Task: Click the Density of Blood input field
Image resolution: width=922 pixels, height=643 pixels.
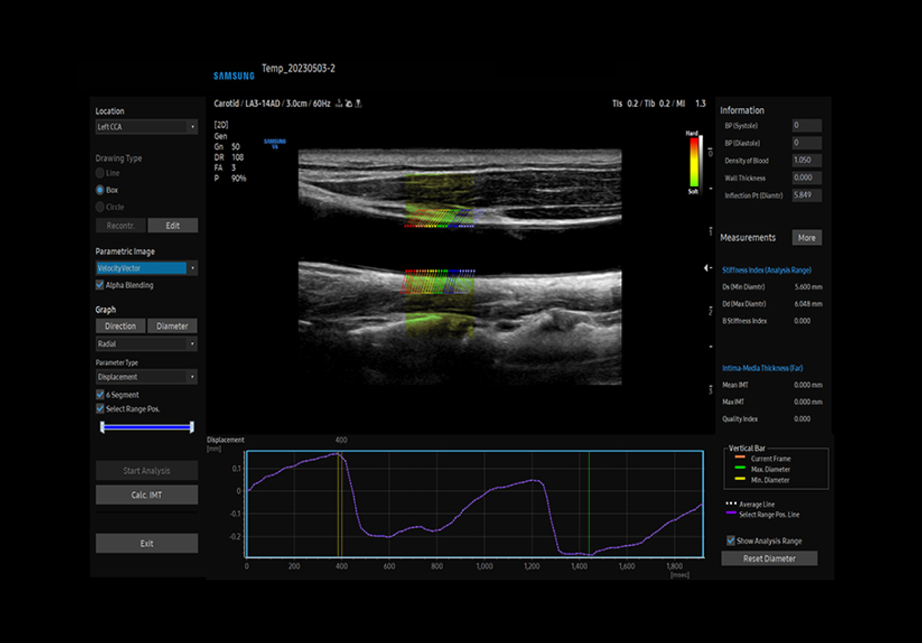Action: [806, 160]
